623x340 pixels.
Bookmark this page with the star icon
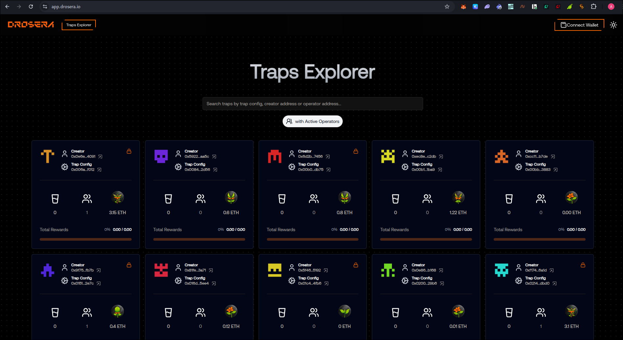pos(447,7)
